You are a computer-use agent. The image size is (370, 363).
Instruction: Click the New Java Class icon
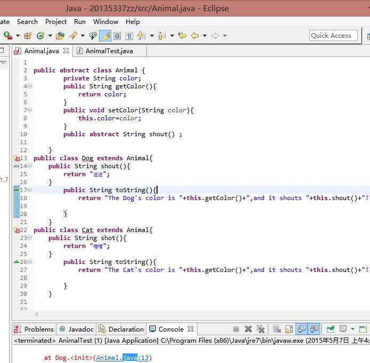pyautogui.click(x=40, y=36)
